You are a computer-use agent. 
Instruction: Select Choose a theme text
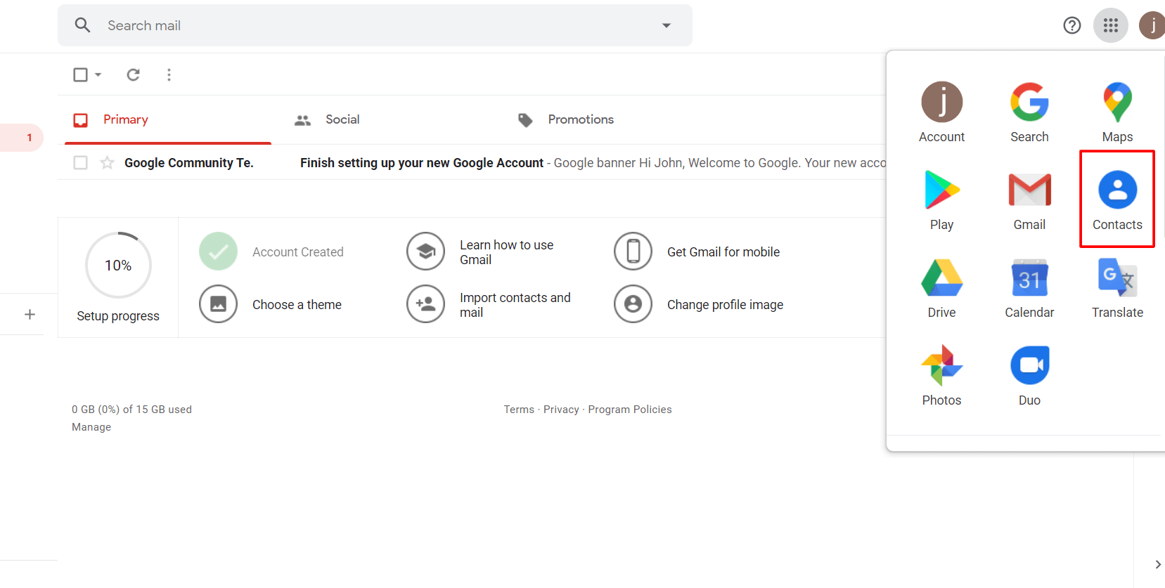[x=297, y=305]
